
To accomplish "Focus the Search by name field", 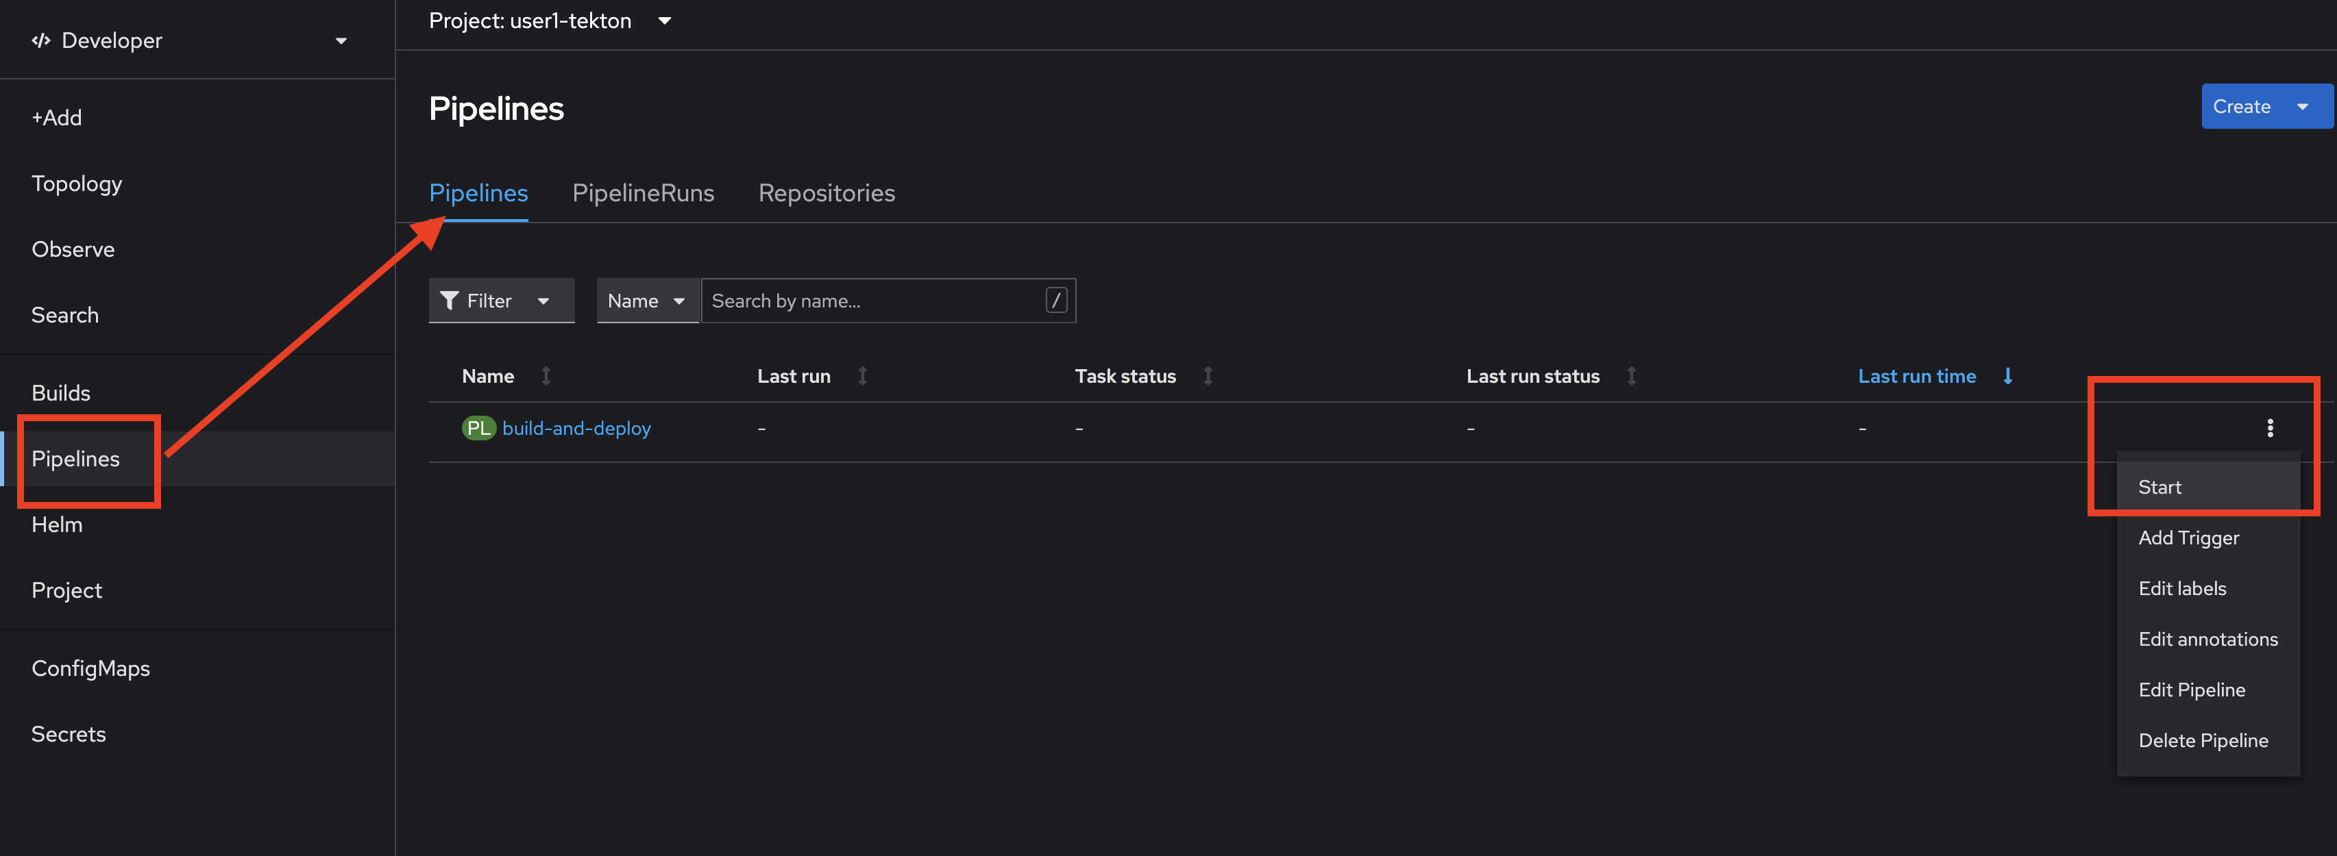I will [x=875, y=300].
